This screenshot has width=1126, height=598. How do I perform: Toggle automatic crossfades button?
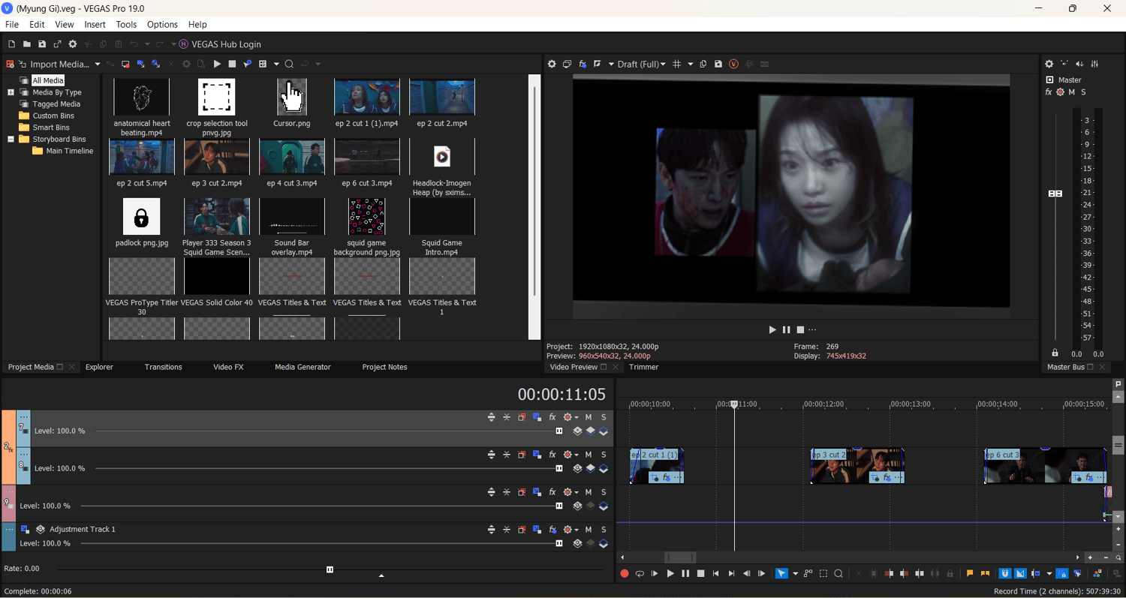(x=1021, y=574)
